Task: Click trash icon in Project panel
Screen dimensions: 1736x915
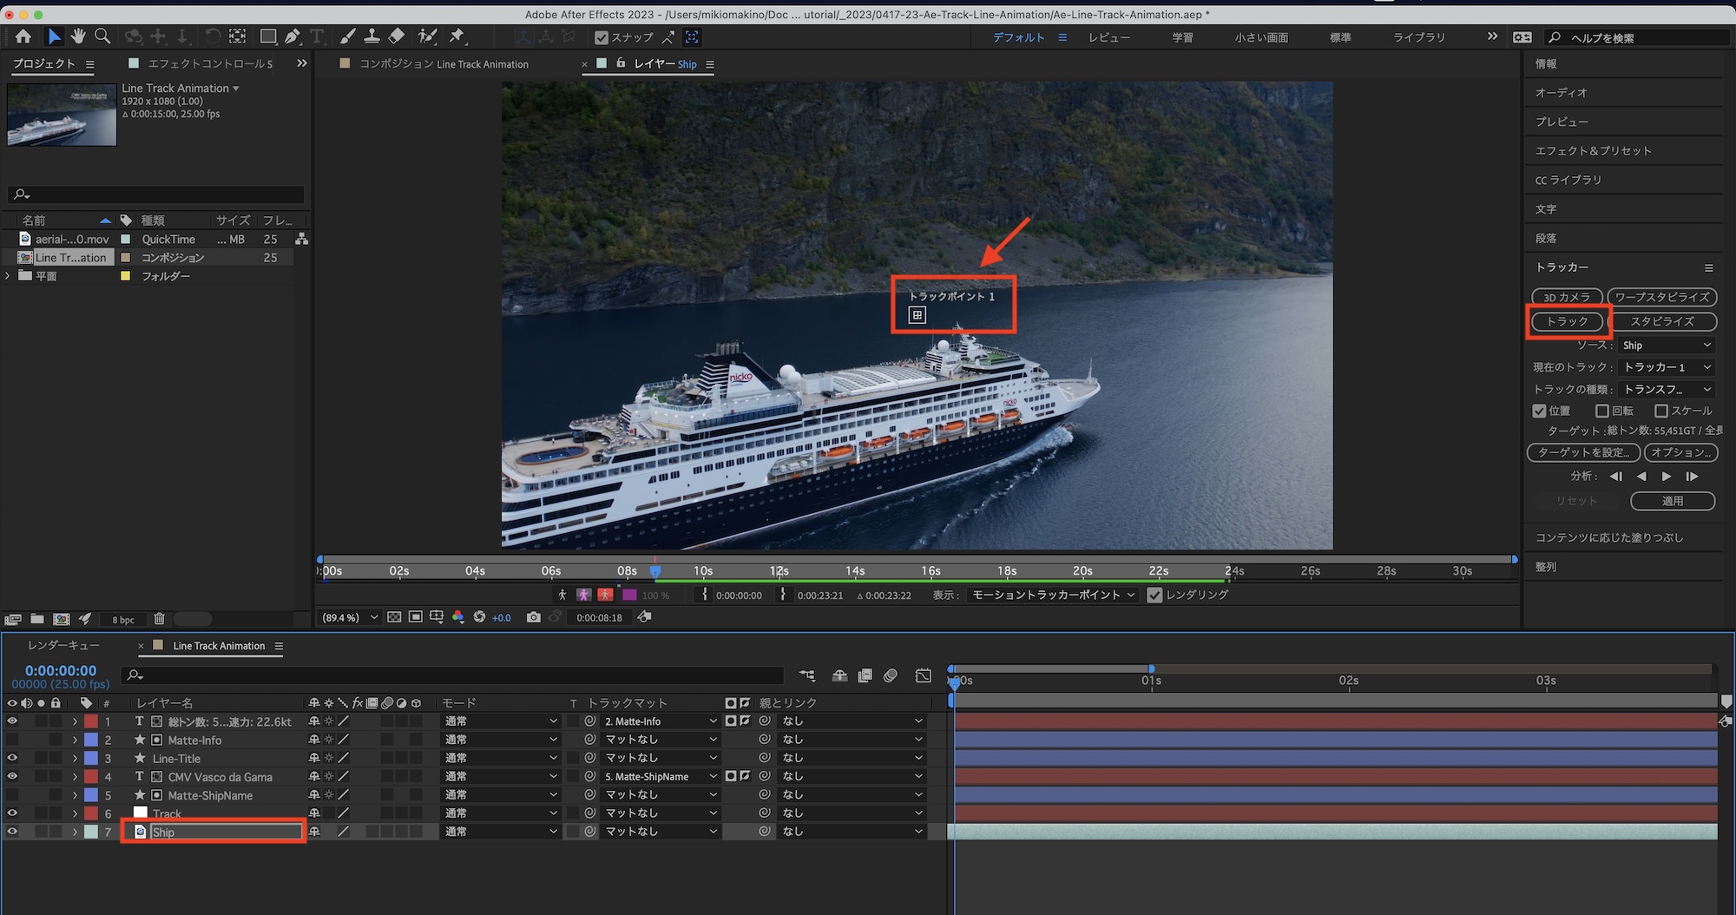Action: tap(159, 619)
